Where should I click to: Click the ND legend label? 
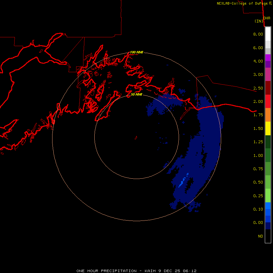[x=261, y=236]
